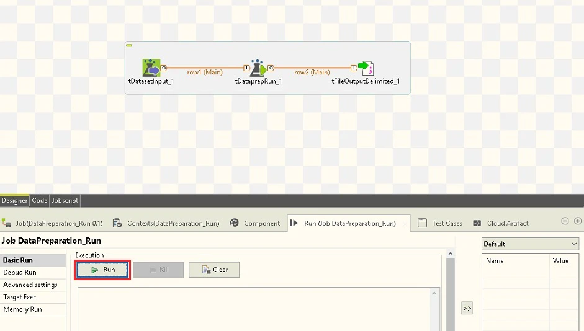
Task: Click the console scrollbar up arrow
Action: click(x=434, y=293)
